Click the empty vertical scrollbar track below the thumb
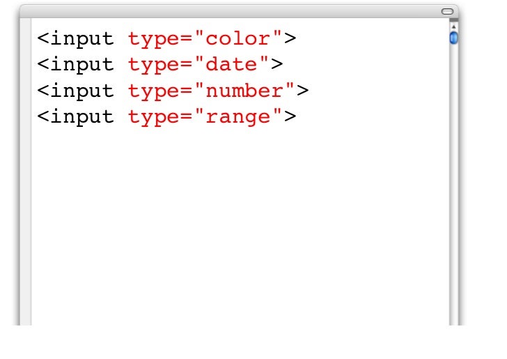507x359 pixels. 453,185
